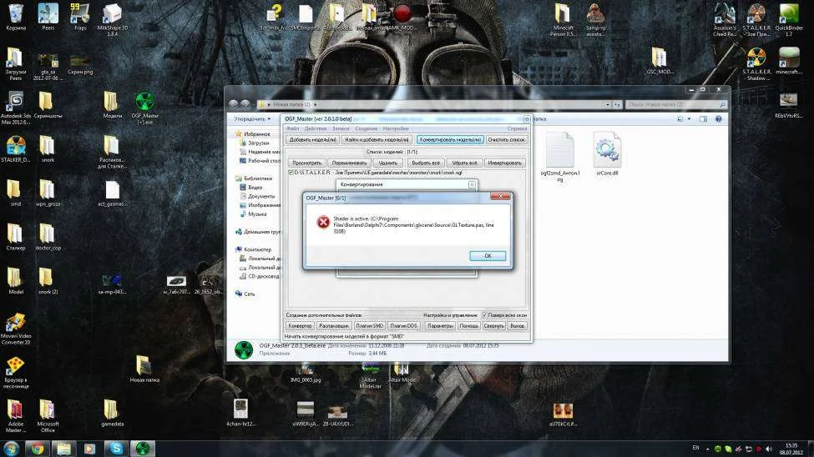
Task: Open the Настройки menu in OGF_Master
Action: [396, 128]
